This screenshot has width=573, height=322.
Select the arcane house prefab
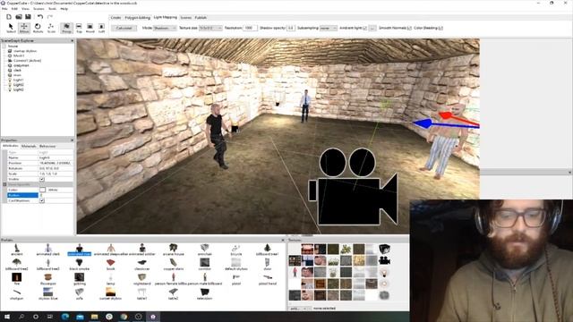click(x=173, y=250)
